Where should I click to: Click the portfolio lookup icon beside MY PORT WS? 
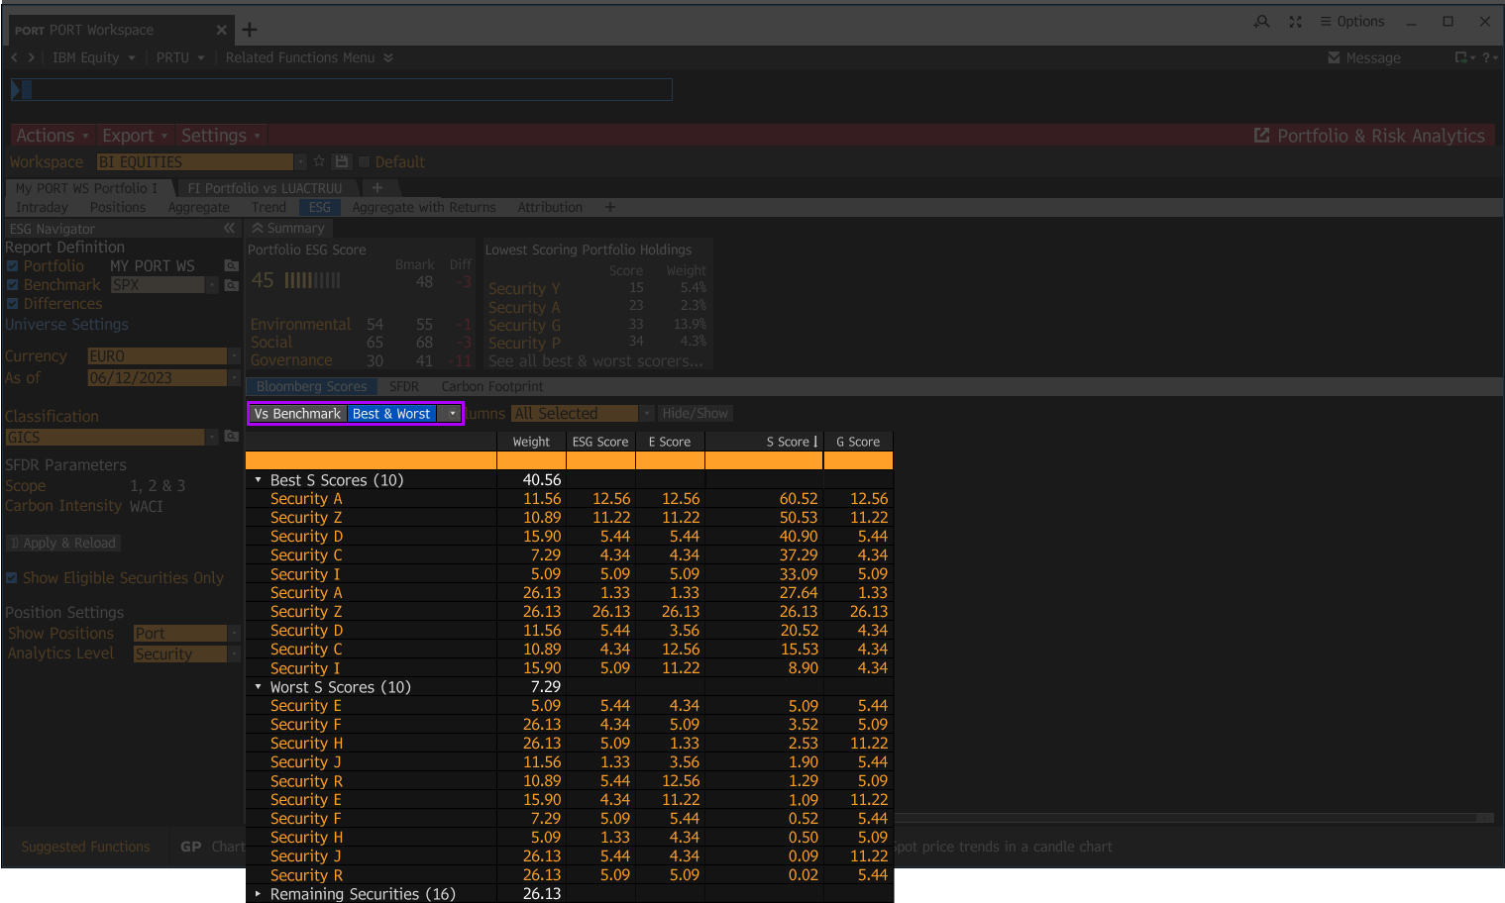tap(231, 265)
